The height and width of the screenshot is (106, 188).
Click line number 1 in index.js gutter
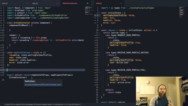[98, 8]
